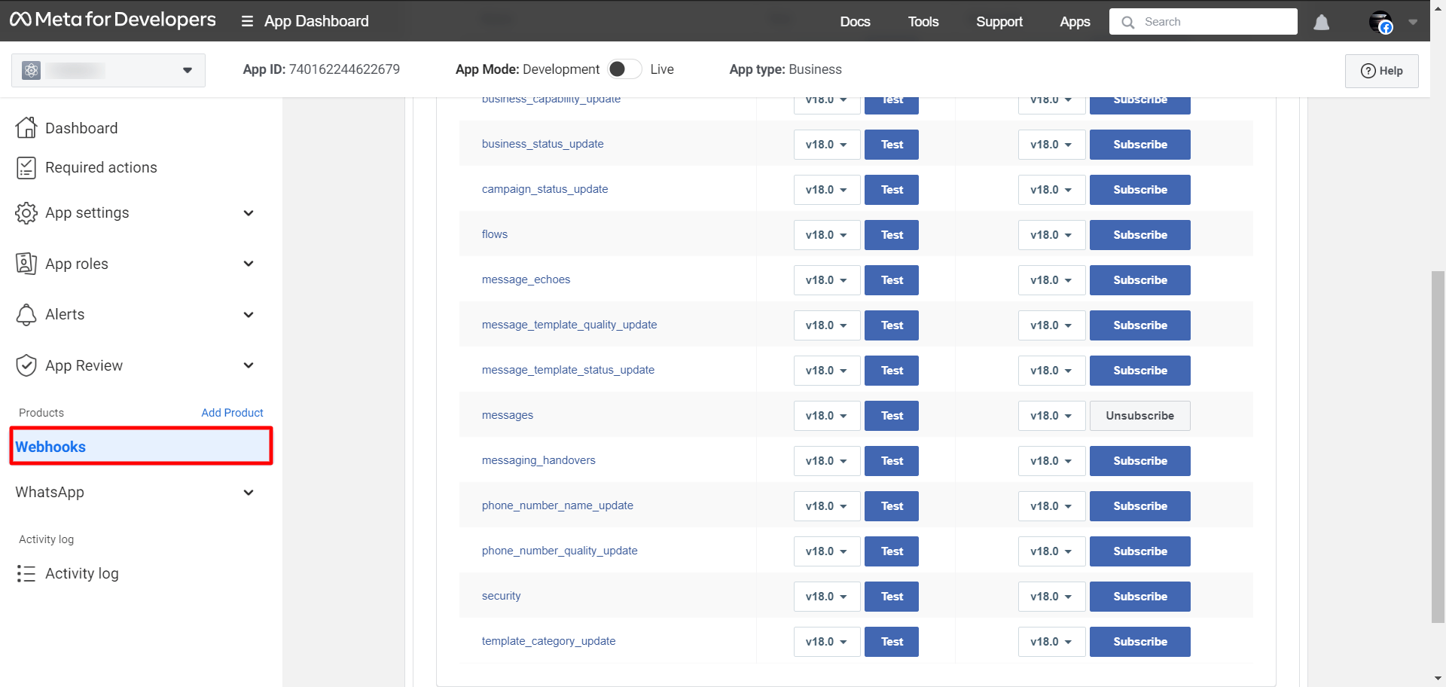Click the App Review shield icon
The image size is (1446, 687).
(26, 365)
